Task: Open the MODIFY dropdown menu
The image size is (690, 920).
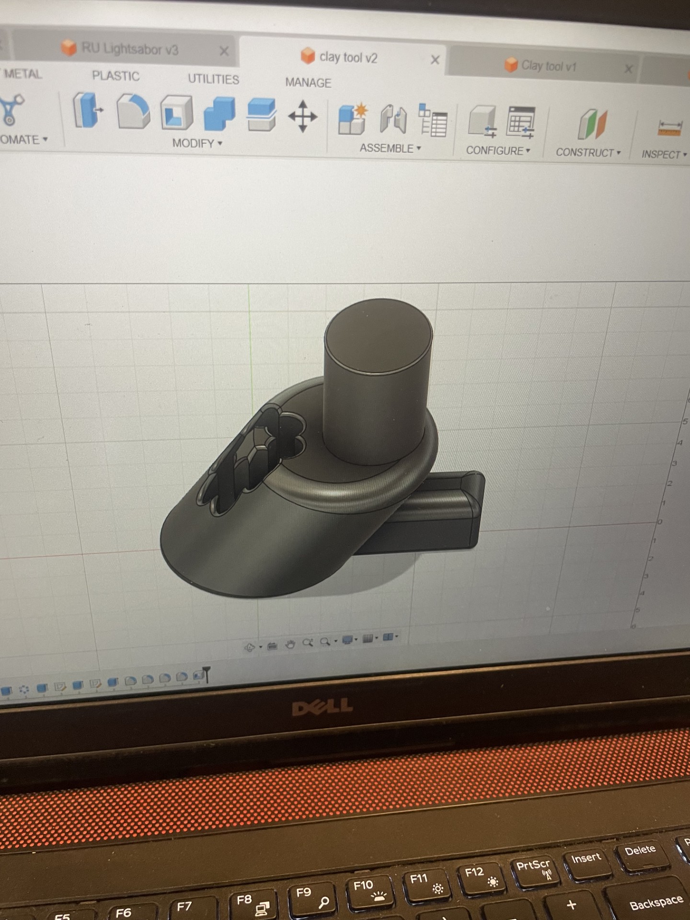Action: 197,143
